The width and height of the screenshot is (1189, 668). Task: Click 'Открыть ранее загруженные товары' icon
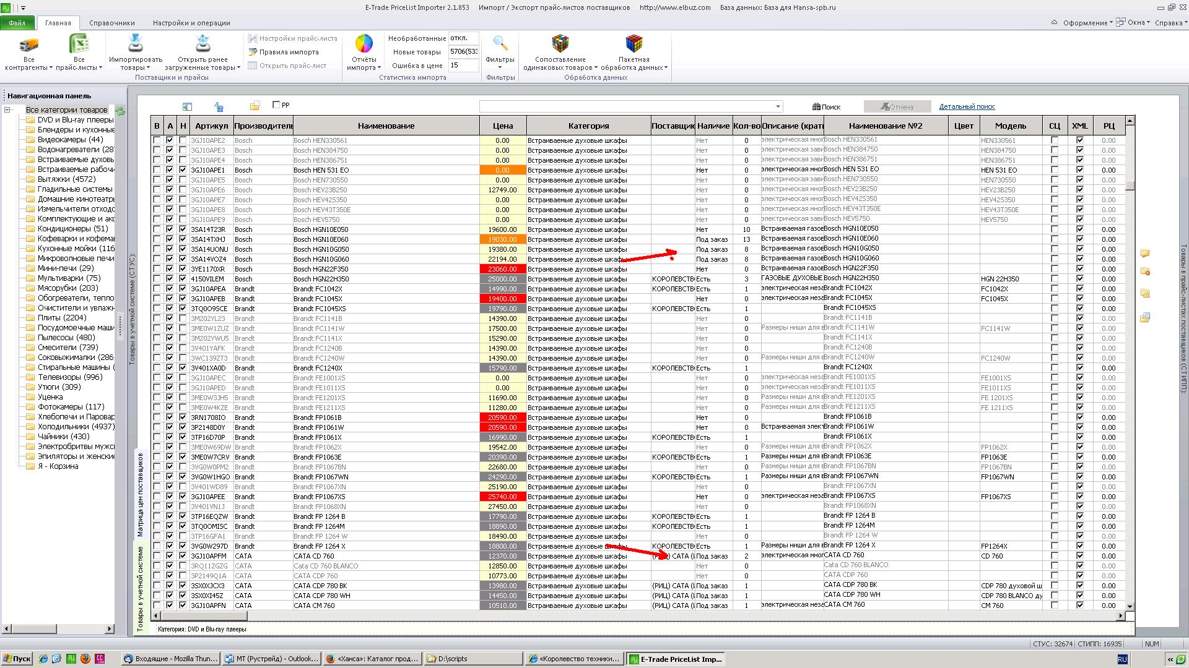(x=203, y=44)
